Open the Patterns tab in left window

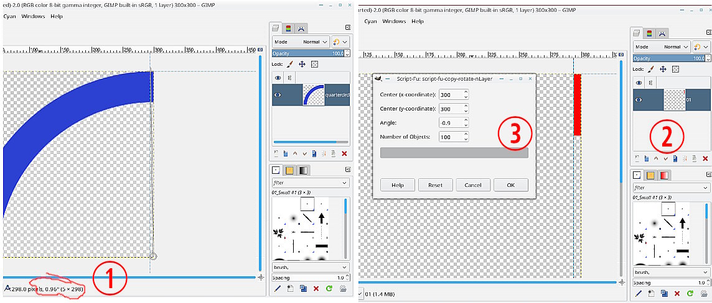coord(289,170)
